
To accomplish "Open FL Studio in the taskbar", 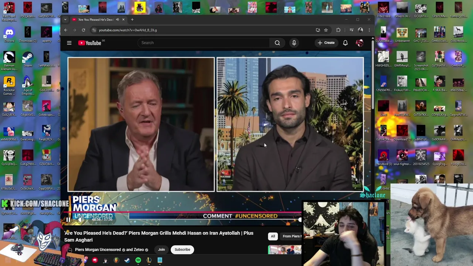I will [116, 260].
